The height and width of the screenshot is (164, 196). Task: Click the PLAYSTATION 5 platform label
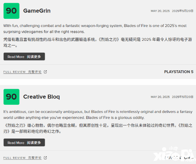coord(179,72)
